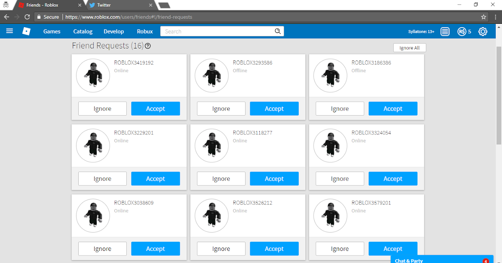Ignore request from ROBLOX3229201
Viewport: 502px width, 263px height.
point(102,179)
